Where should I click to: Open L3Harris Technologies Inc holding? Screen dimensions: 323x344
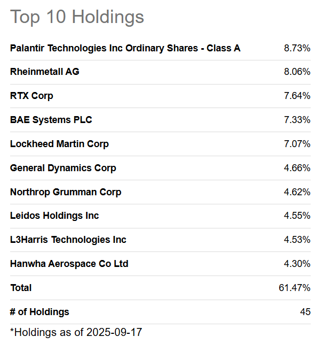tap(68, 240)
